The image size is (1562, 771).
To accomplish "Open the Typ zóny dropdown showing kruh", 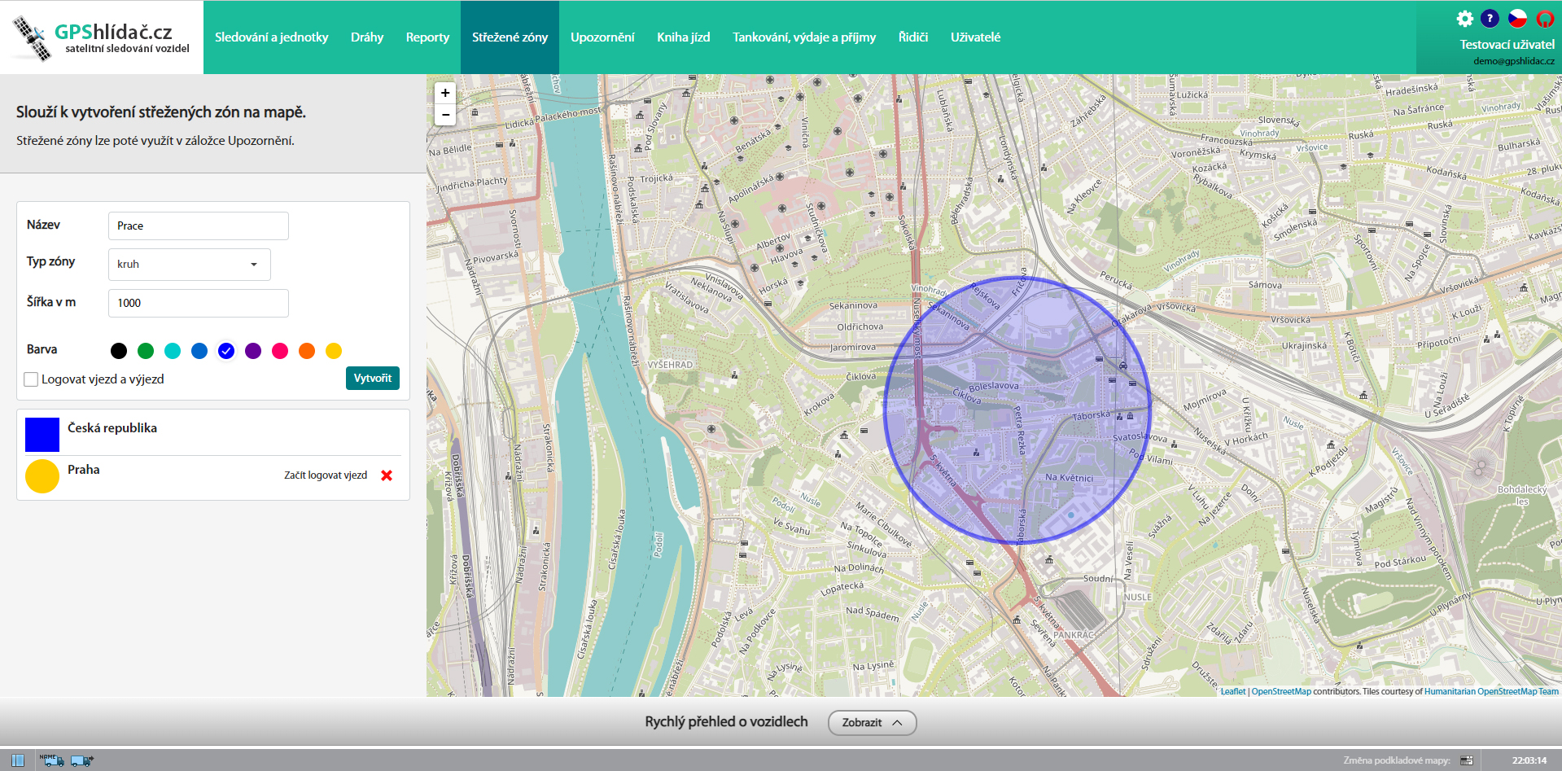I will tap(190, 265).
